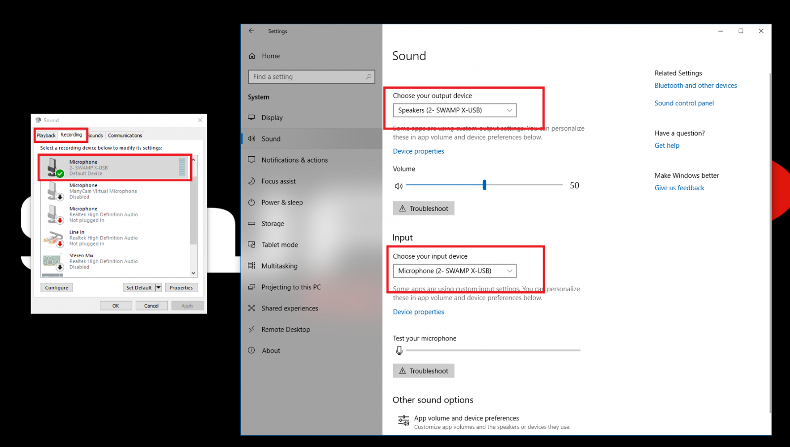Click the Shared experiences icon
This screenshot has width=790, height=447.
click(x=252, y=309)
